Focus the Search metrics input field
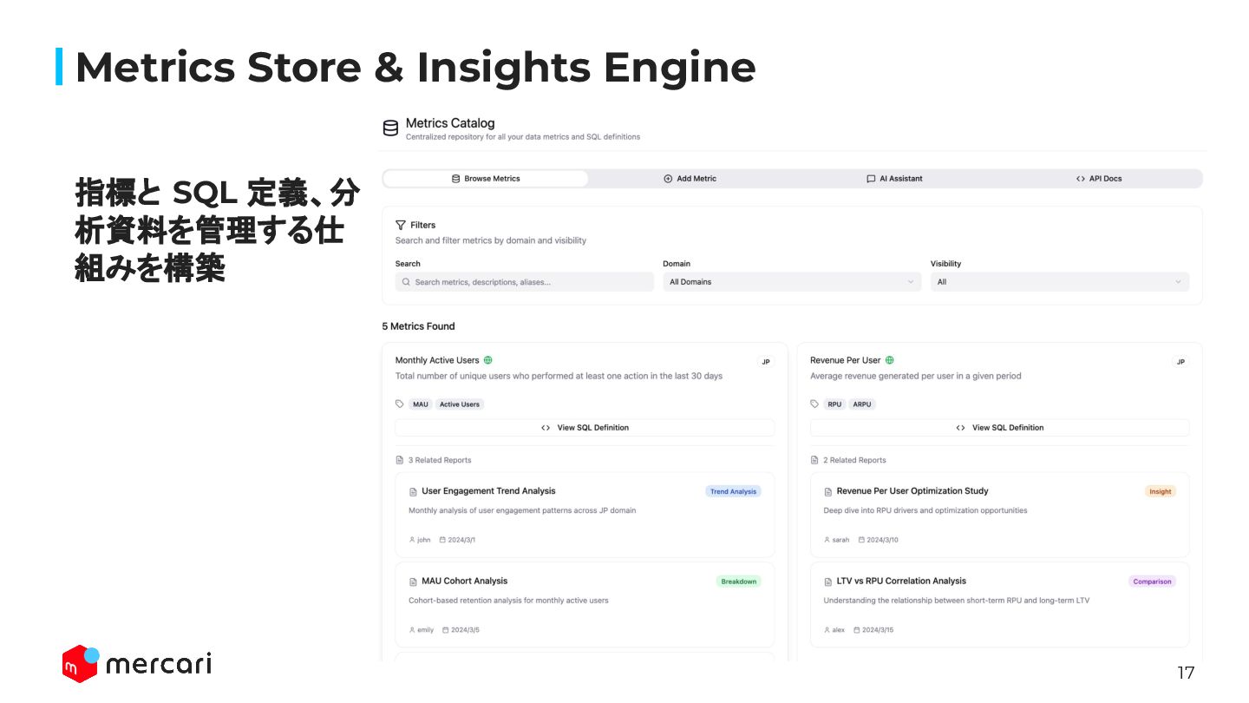The image size is (1249, 703). [525, 282]
